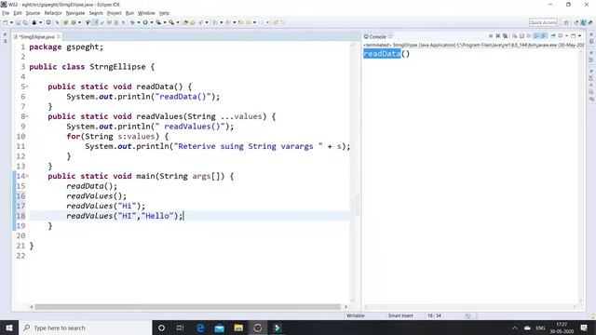Click the Save toolbar icon

coord(18,22)
